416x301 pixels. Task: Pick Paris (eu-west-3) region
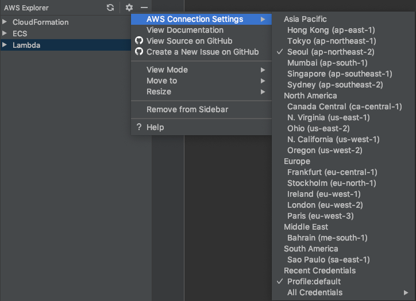[x=344, y=216]
